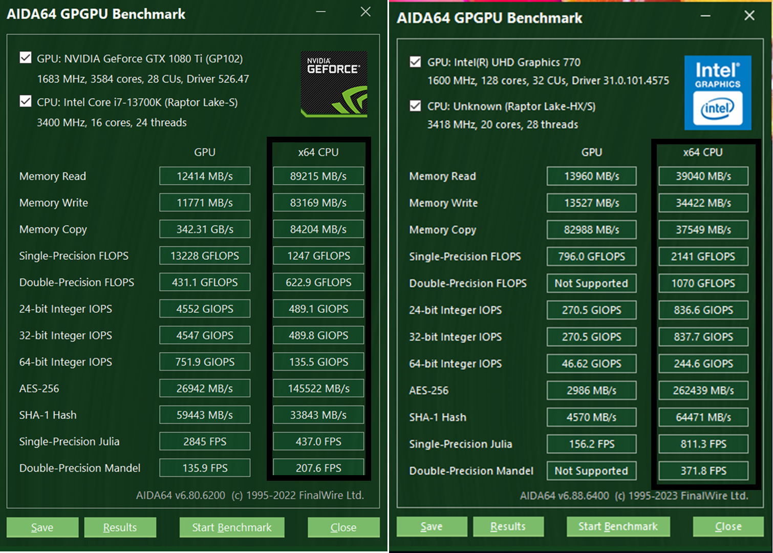Viewport: 773px width, 553px height.
Task: Click the UHD 770 Memory Copy value 82988 MB/s
Action: (592, 230)
